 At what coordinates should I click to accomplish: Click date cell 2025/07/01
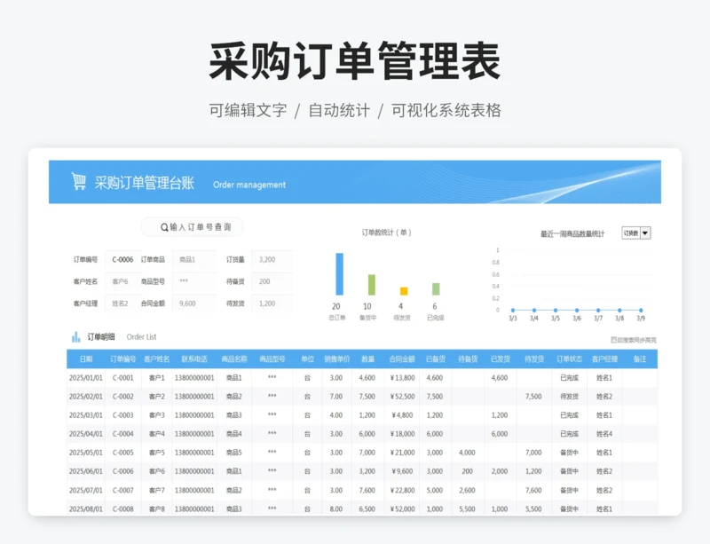tap(85, 491)
